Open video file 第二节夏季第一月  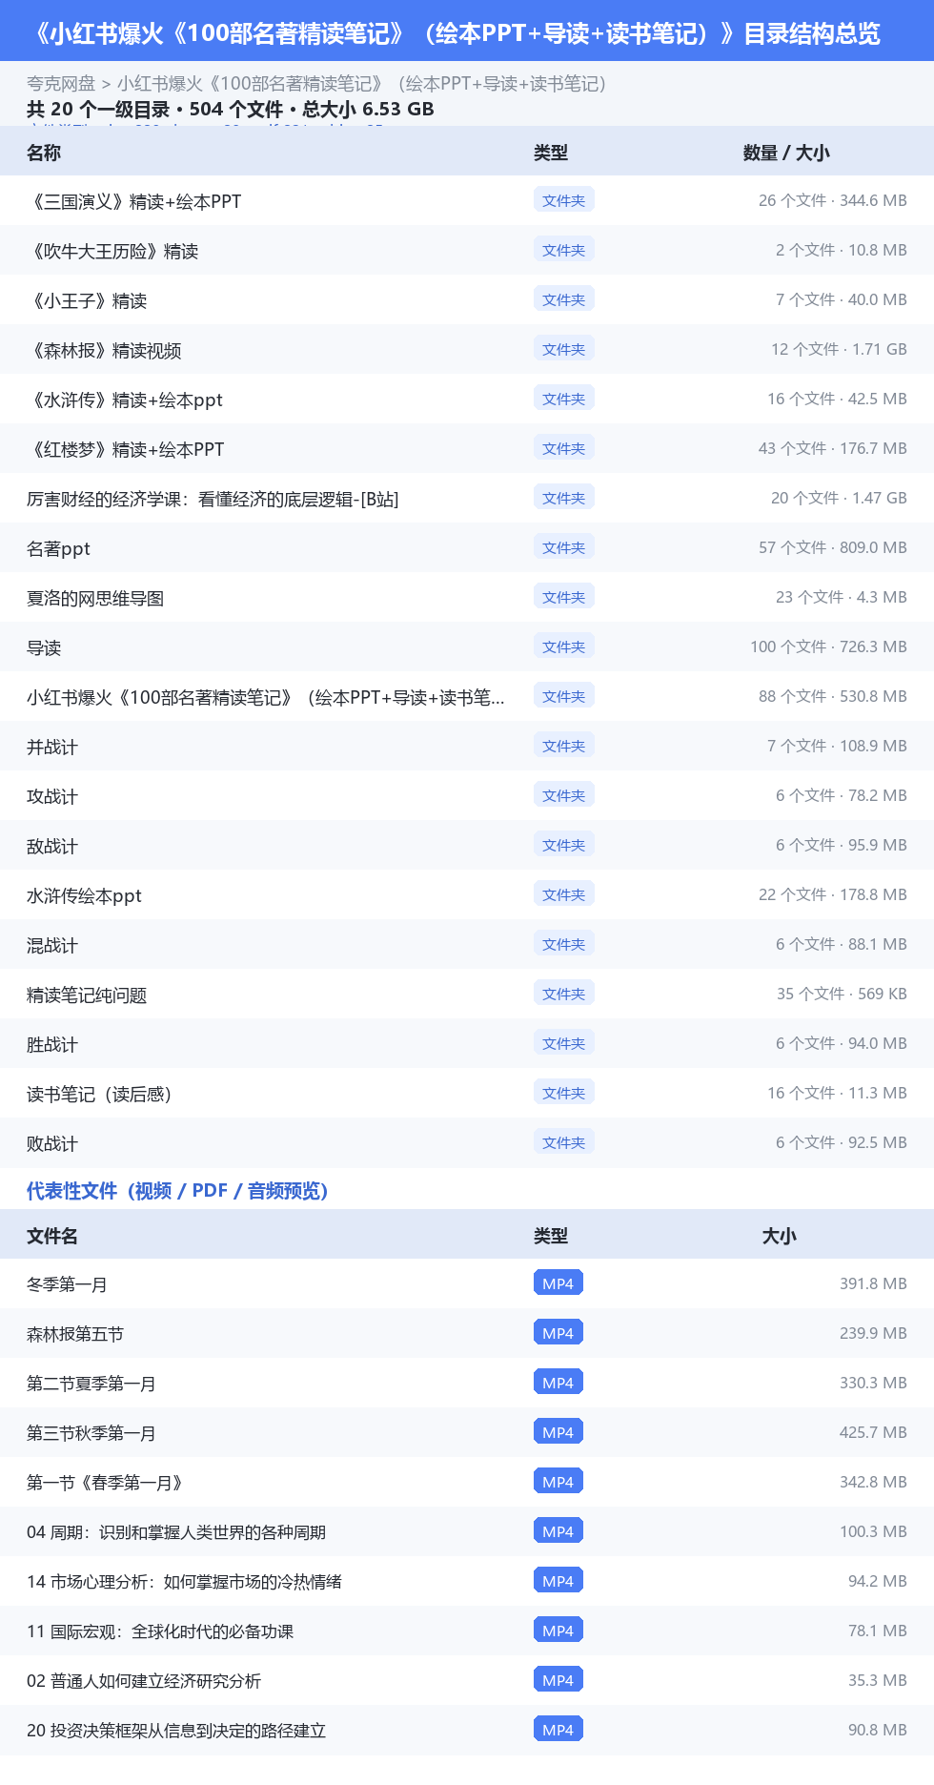point(91,1384)
